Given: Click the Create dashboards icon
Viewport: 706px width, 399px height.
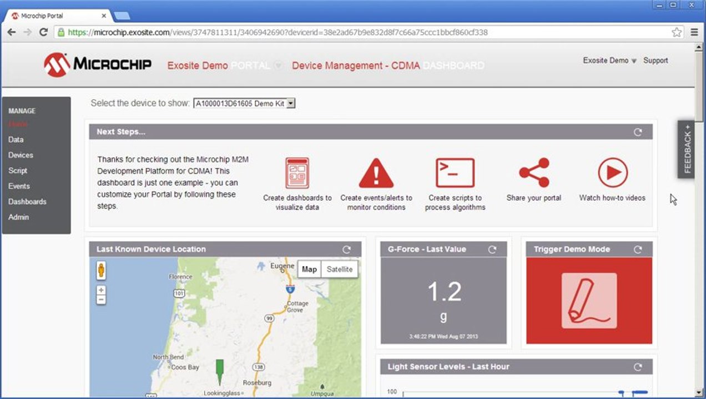Looking at the screenshot, I should pyautogui.click(x=297, y=173).
